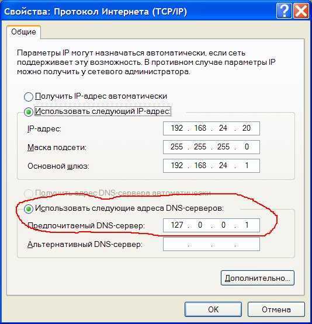Close the TCP/IP properties dialog
Screen dimensions: 312x324
click(x=301, y=11)
